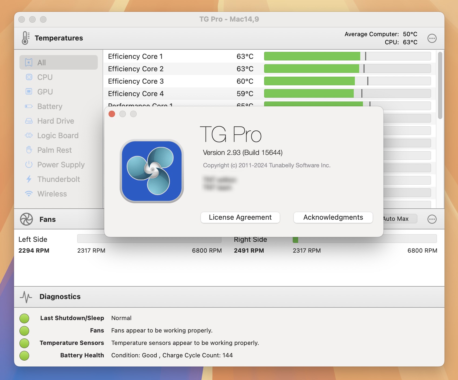Click the Last Shutdown/Sleep Normal status text
The height and width of the screenshot is (380, 458).
pyautogui.click(x=121, y=318)
